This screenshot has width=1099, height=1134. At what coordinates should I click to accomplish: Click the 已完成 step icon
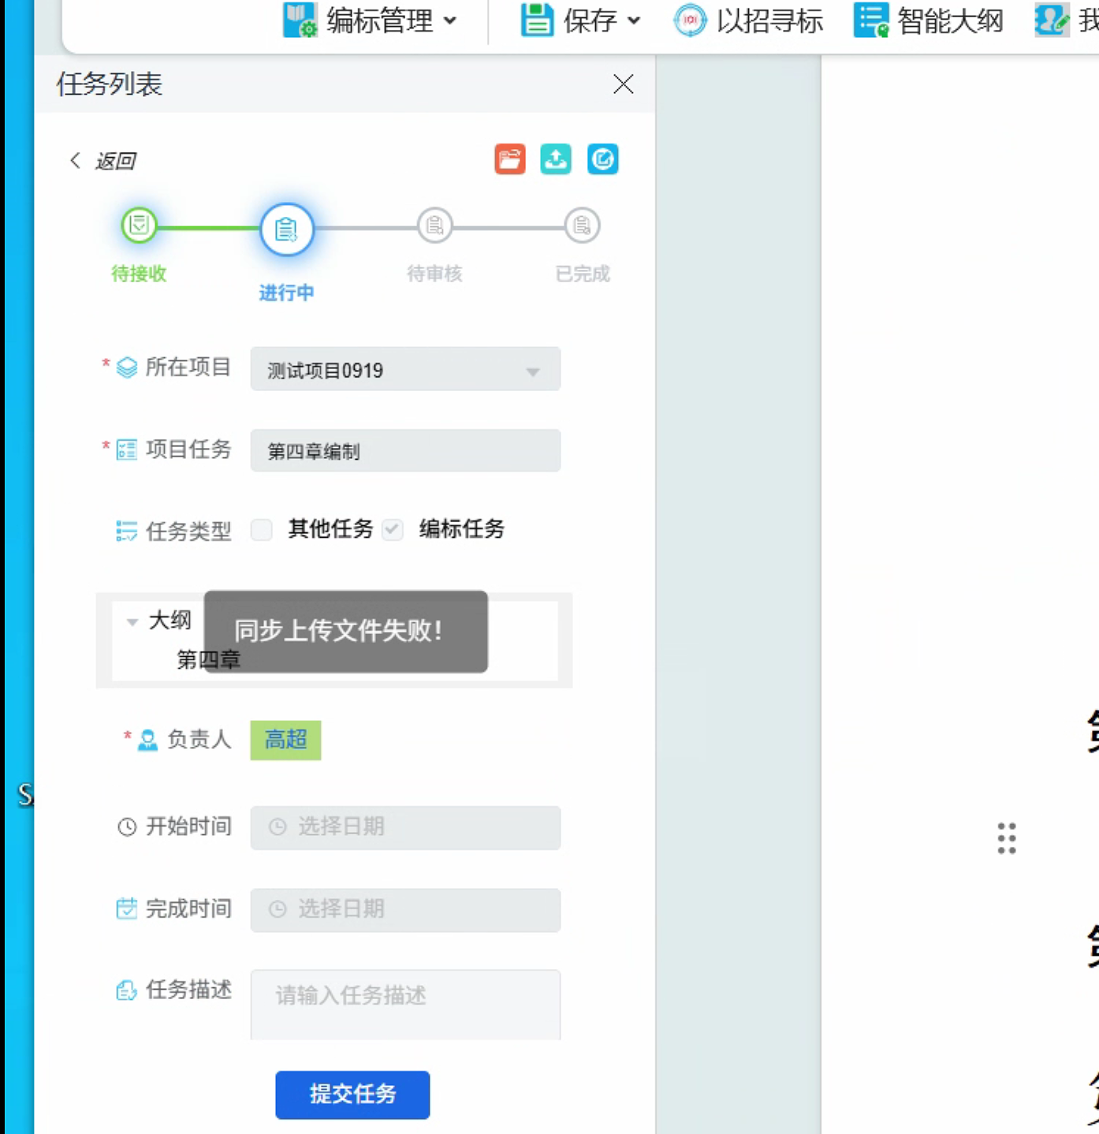[582, 226]
